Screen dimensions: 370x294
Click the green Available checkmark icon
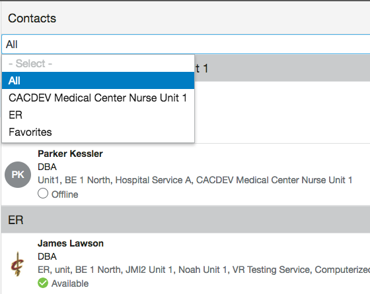point(43,283)
